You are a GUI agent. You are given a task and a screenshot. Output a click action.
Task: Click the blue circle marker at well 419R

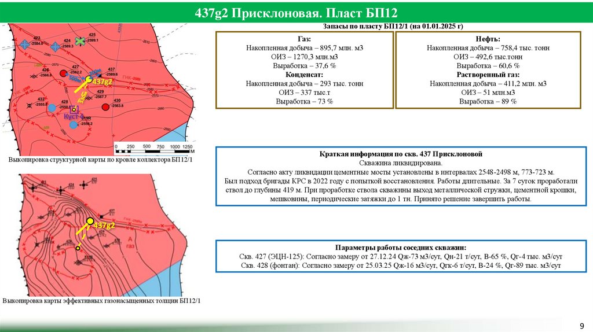pyautogui.click(x=74, y=124)
